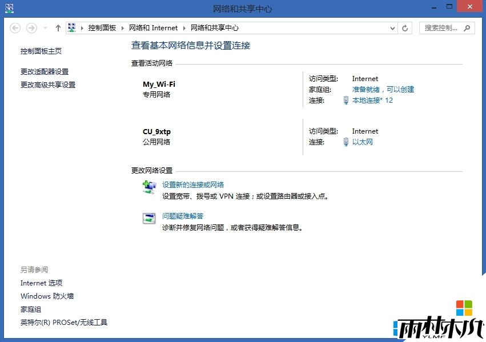Click the troubleshooting monitor icon

point(149,218)
